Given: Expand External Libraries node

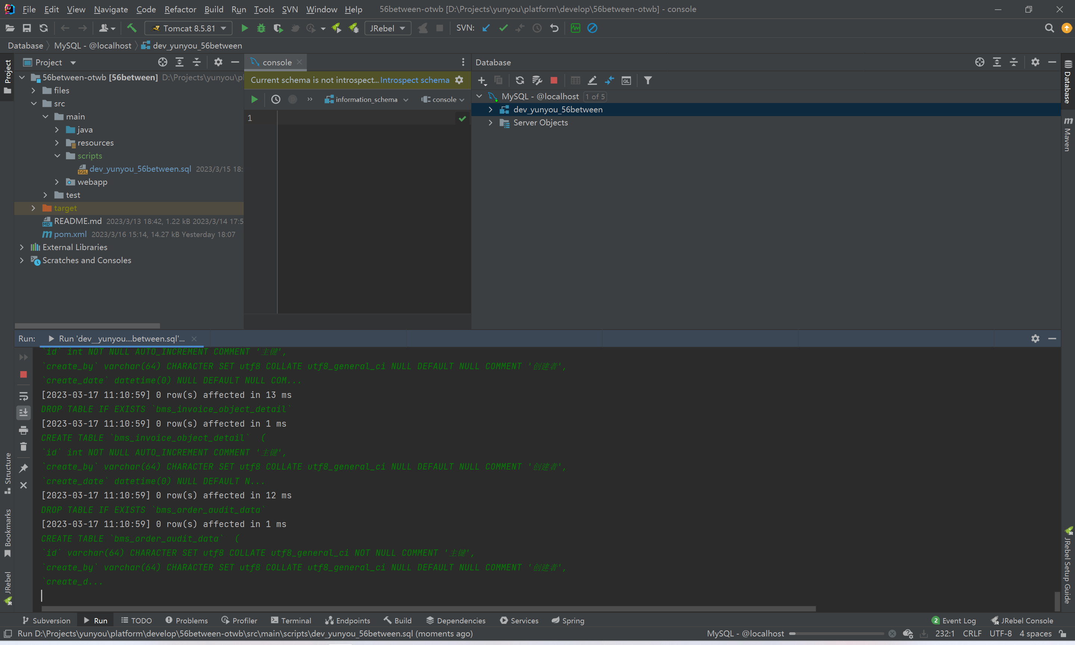Looking at the screenshot, I should coord(22,247).
